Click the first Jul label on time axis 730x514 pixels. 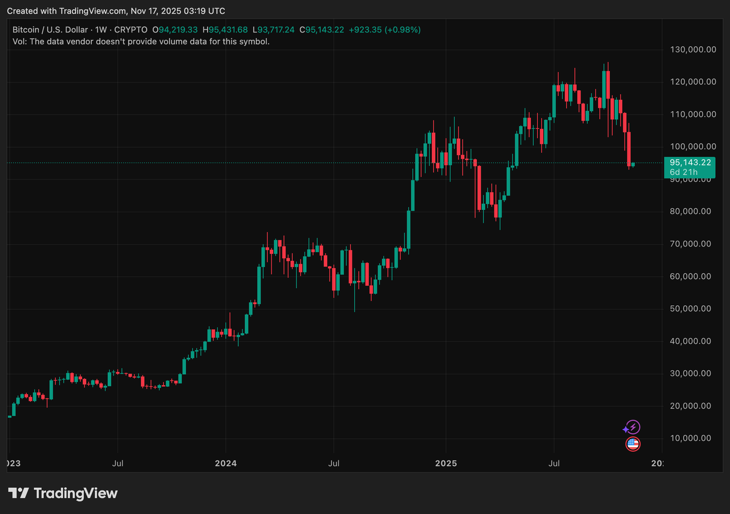(x=117, y=463)
